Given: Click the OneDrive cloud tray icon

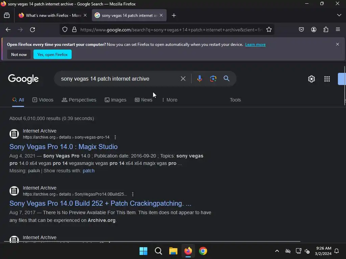Looking at the screenshot, I should 288,251.
